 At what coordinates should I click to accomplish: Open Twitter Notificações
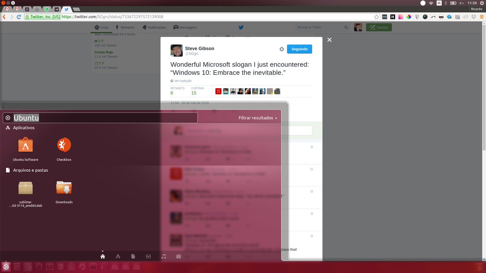pyautogui.click(x=154, y=28)
